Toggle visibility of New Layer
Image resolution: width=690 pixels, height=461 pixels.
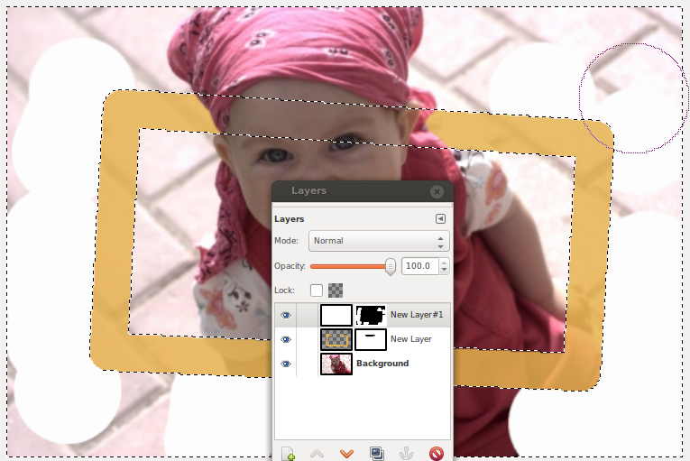286,339
